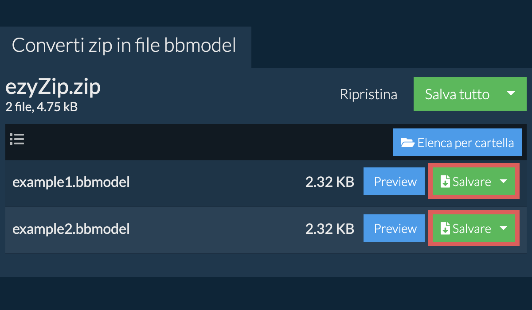Open the Salvare dropdown arrow for example2.bbmodel
The width and height of the screenshot is (532, 310).
point(503,228)
